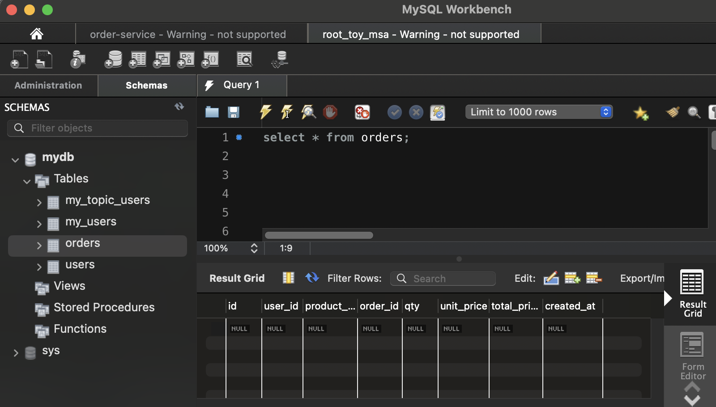
Task: Execute the statement under the cursor
Action: [287, 112]
